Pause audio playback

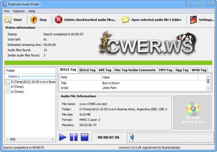73,137
